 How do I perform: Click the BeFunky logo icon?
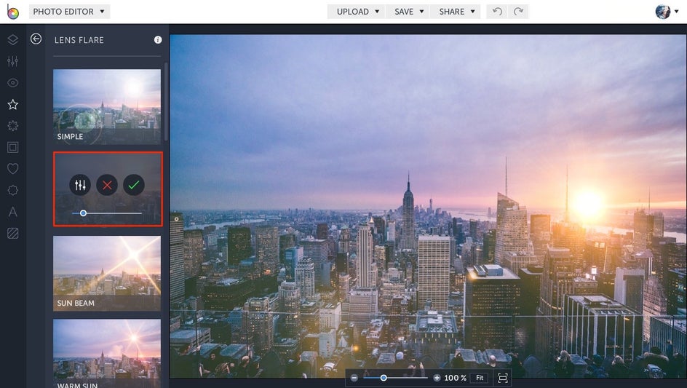pos(12,12)
